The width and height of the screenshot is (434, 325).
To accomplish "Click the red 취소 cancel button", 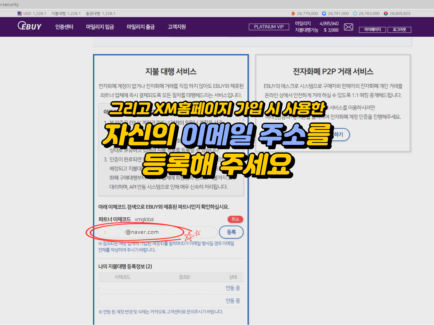I will click(x=235, y=219).
